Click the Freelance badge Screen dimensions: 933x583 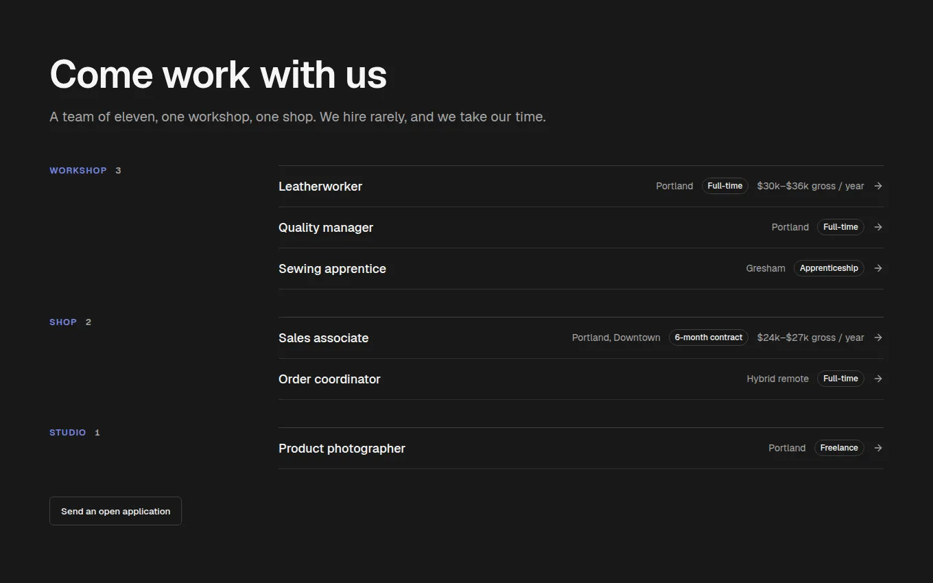839,448
